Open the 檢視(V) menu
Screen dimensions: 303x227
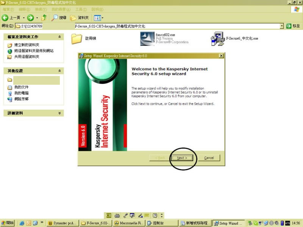(41, 9)
